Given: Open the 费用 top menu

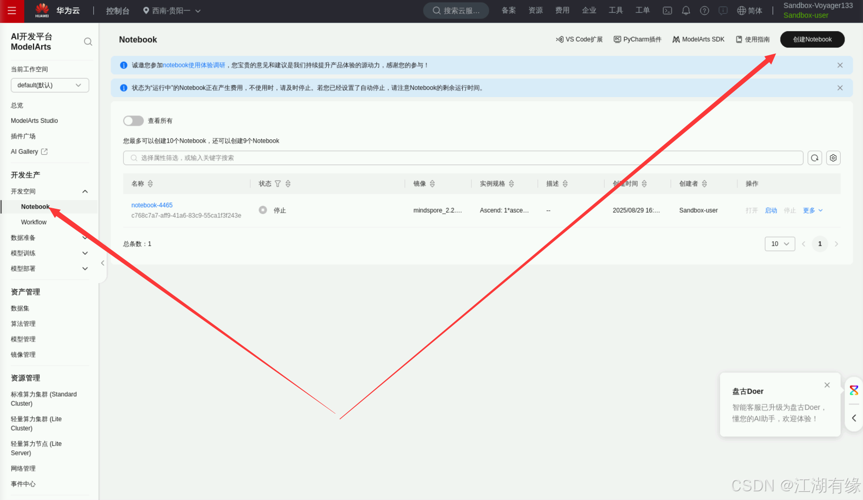Looking at the screenshot, I should pyautogui.click(x=562, y=10).
